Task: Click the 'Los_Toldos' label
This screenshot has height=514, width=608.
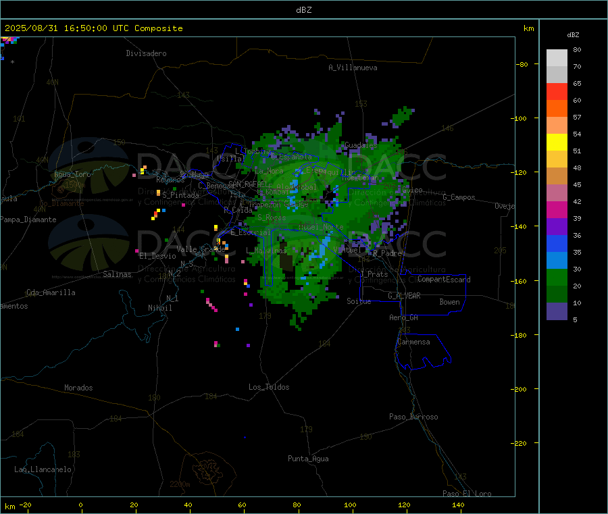Action: click(x=269, y=387)
